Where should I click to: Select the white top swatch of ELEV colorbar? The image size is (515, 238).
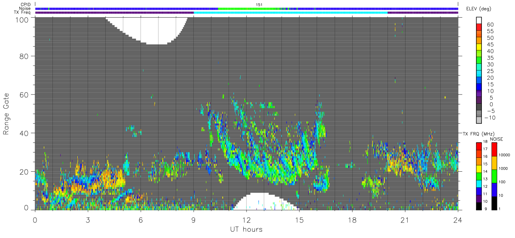tap(480, 21)
